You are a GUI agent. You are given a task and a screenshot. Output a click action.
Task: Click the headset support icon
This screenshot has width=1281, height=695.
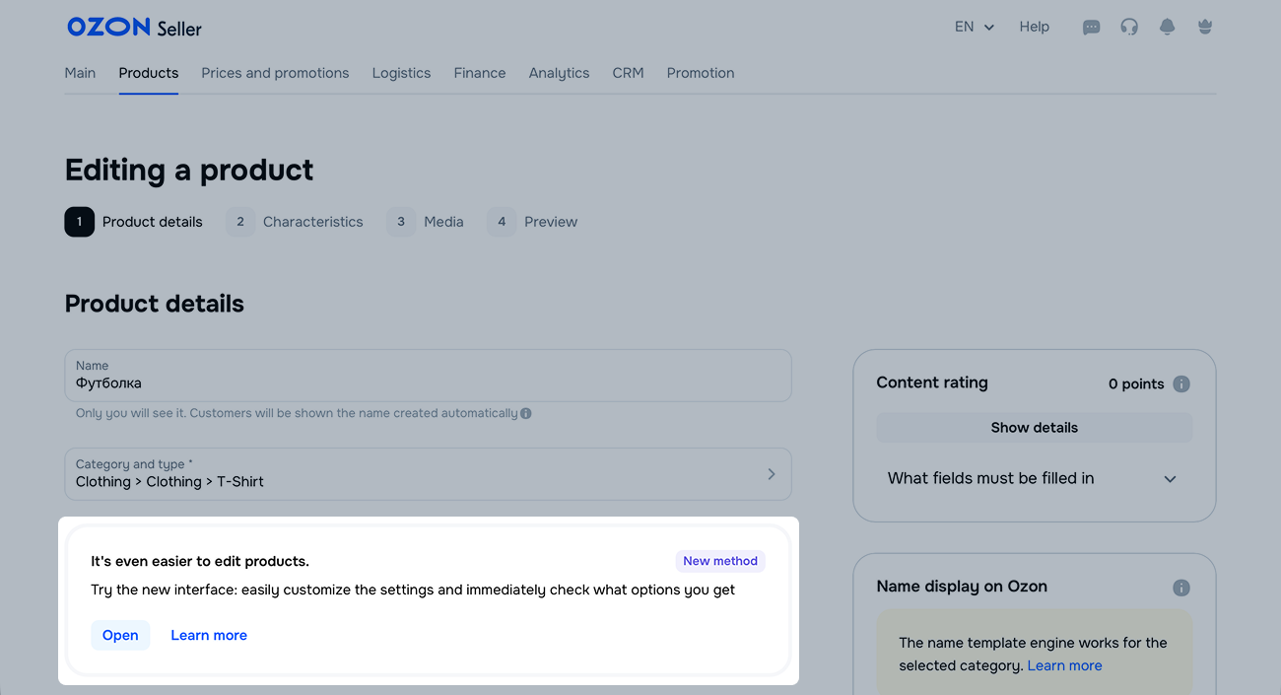tap(1129, 28)
